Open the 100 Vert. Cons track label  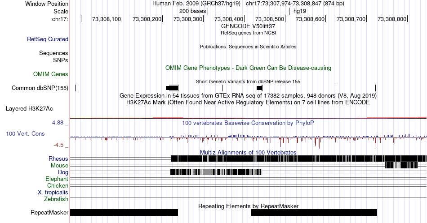[25, 133]
